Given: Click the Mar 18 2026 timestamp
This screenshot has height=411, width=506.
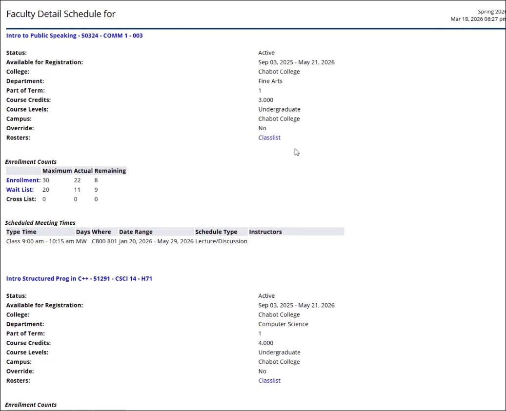Looking at the screenshot, I should (476, 18).
